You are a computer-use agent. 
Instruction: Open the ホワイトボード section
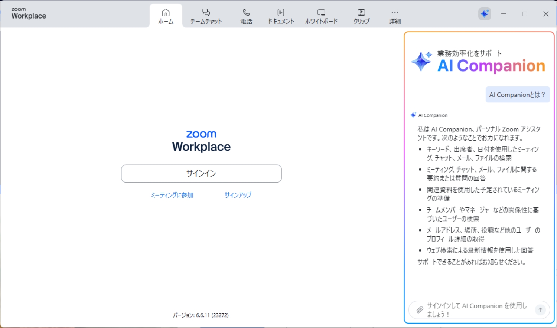pyautogui.click(x=321, y=16)
